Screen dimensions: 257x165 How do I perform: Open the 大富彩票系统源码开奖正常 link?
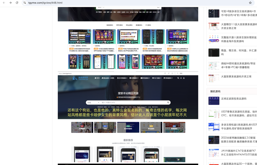click(236, 76)
